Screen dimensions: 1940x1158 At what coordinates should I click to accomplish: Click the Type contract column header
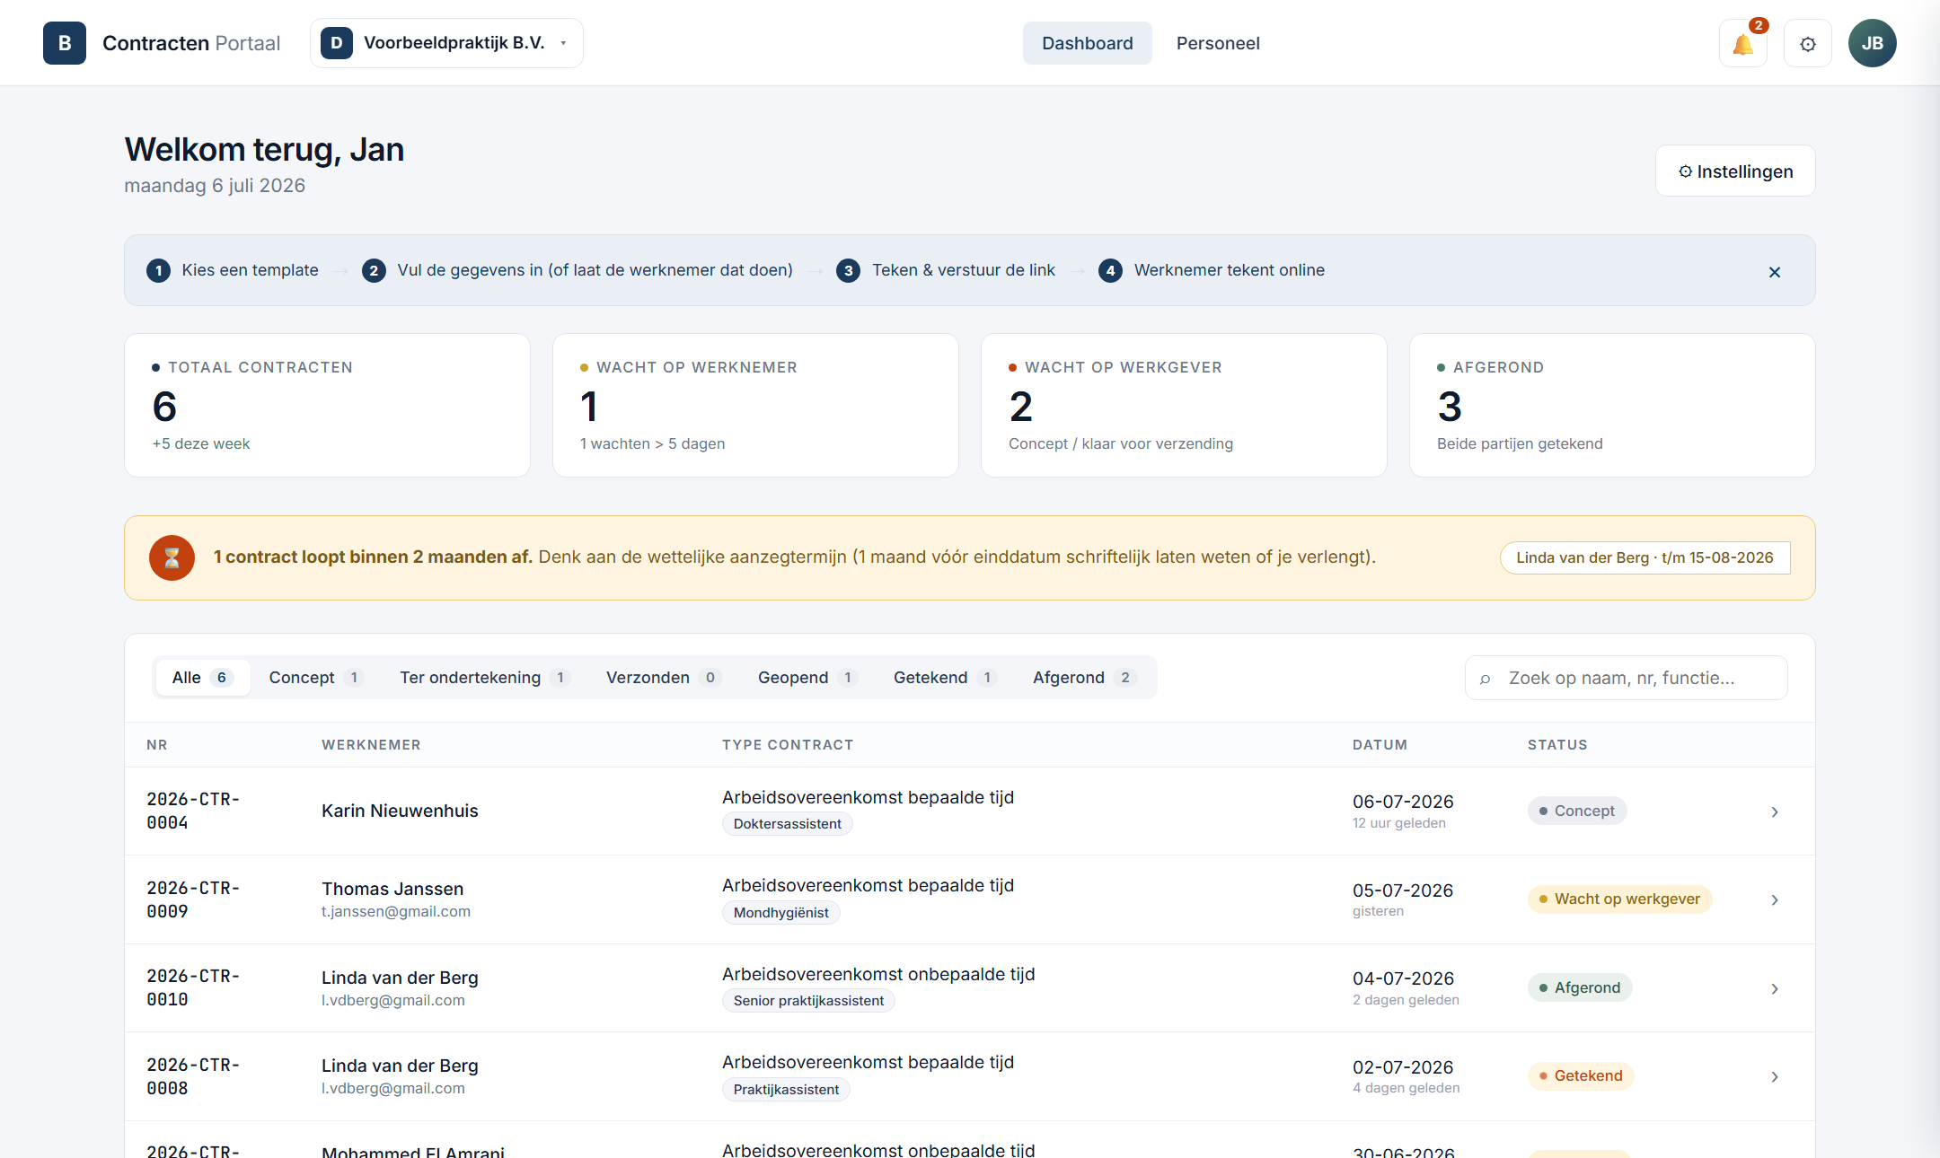tap(788, 745)
